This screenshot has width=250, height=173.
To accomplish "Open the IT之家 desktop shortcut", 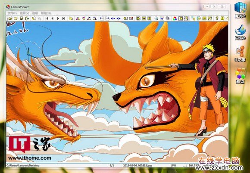I will pos(240,54).
